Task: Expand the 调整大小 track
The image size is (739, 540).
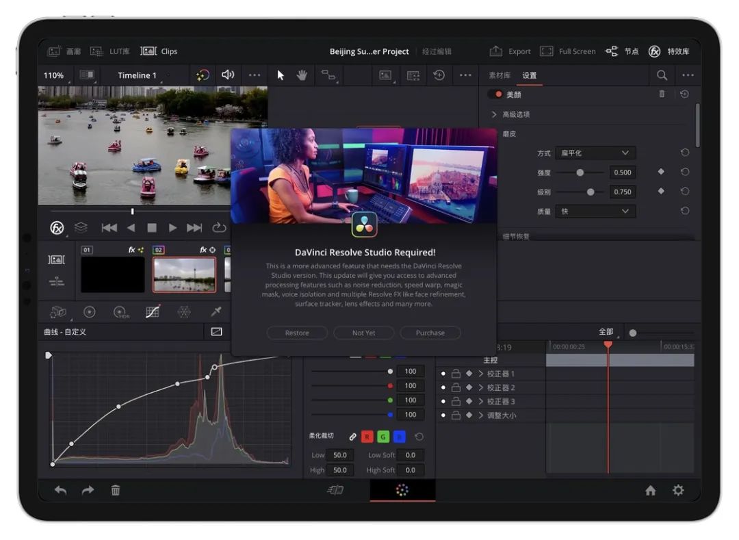Action: pyautogui.click(x=481, y=415)
